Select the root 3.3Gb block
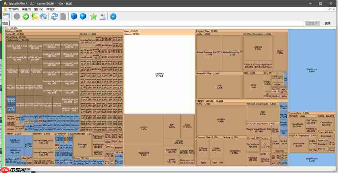The image size is (338, 173). click(219, 87)
